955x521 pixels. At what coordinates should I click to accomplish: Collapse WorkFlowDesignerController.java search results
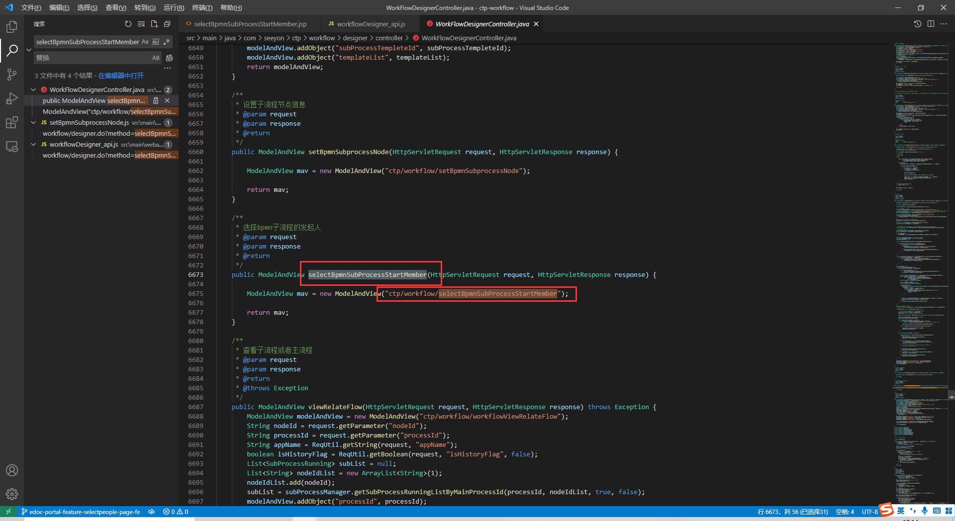point(33,90)
